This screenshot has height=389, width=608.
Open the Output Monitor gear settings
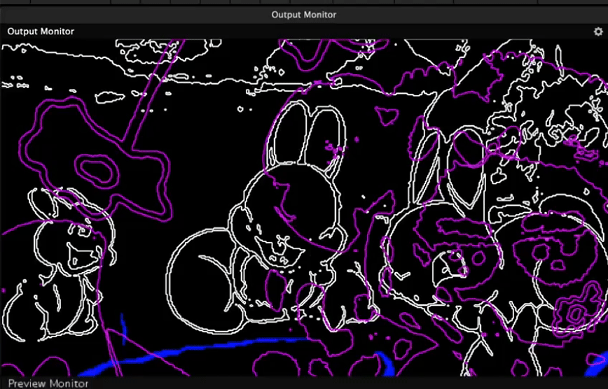click(x=597, y=31)
